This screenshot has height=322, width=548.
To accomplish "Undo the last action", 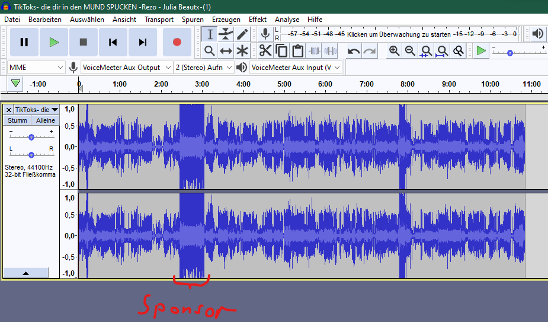I will pyautogui.click(x=354, y=51).
